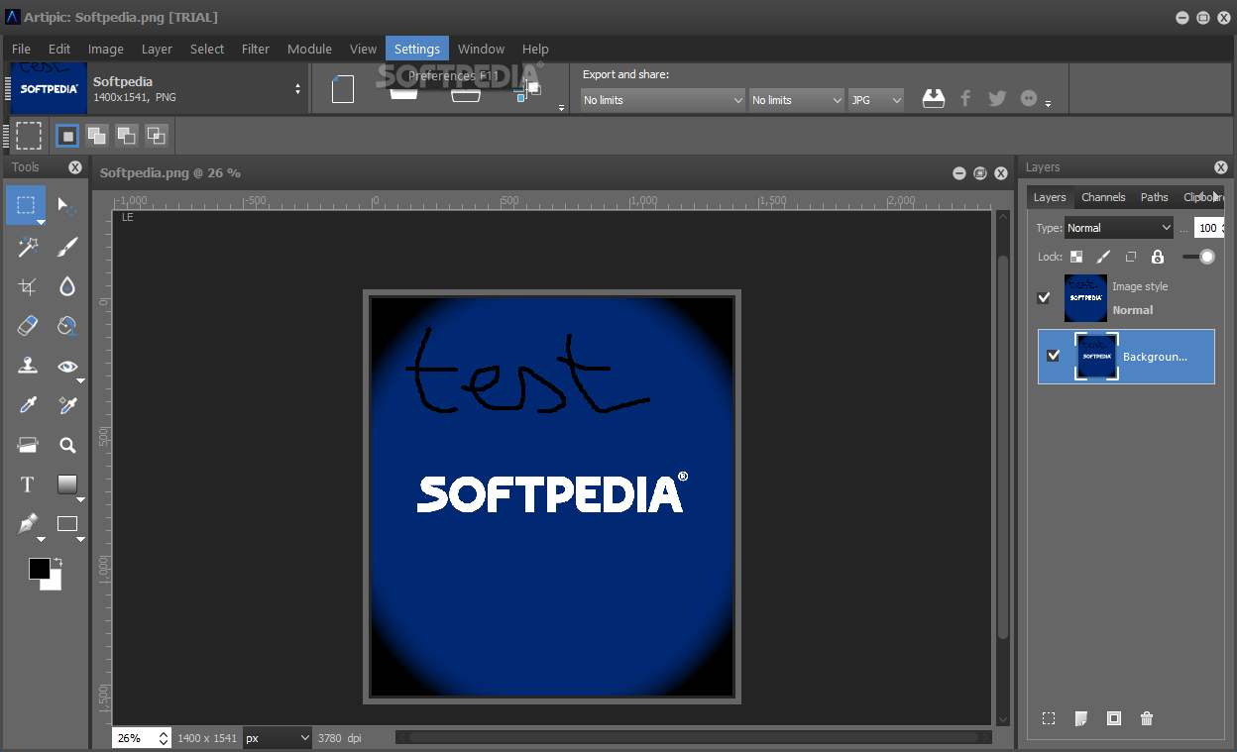Expand the share toolbar overflow arrow

(1048, 104)
